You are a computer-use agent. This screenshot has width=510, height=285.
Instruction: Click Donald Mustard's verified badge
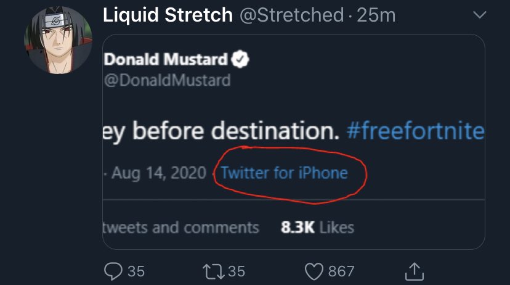tap(240, 59)
